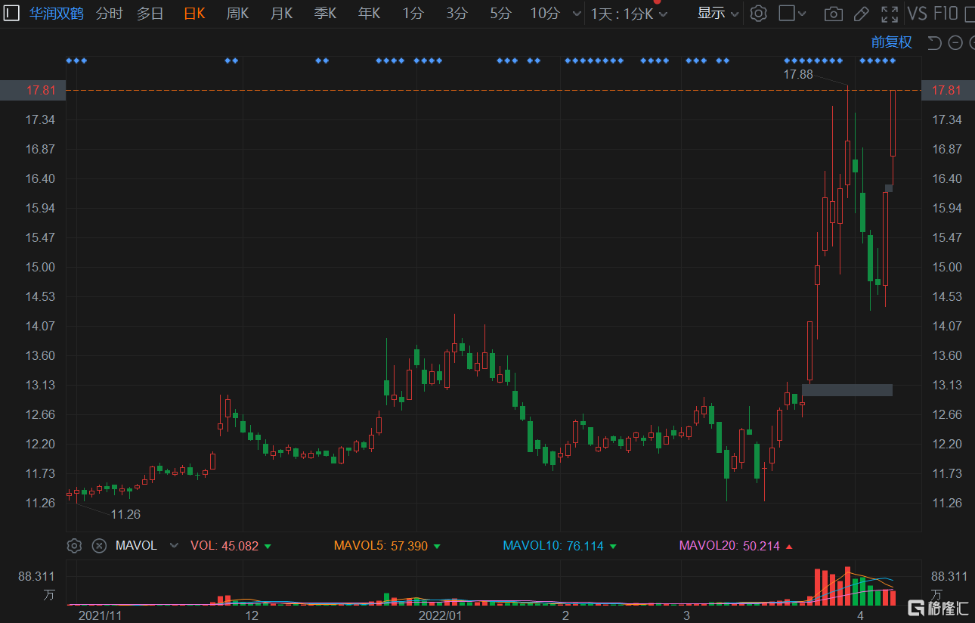
Task: Open MAVOL indicator settings gear
Action: [74, 546]
